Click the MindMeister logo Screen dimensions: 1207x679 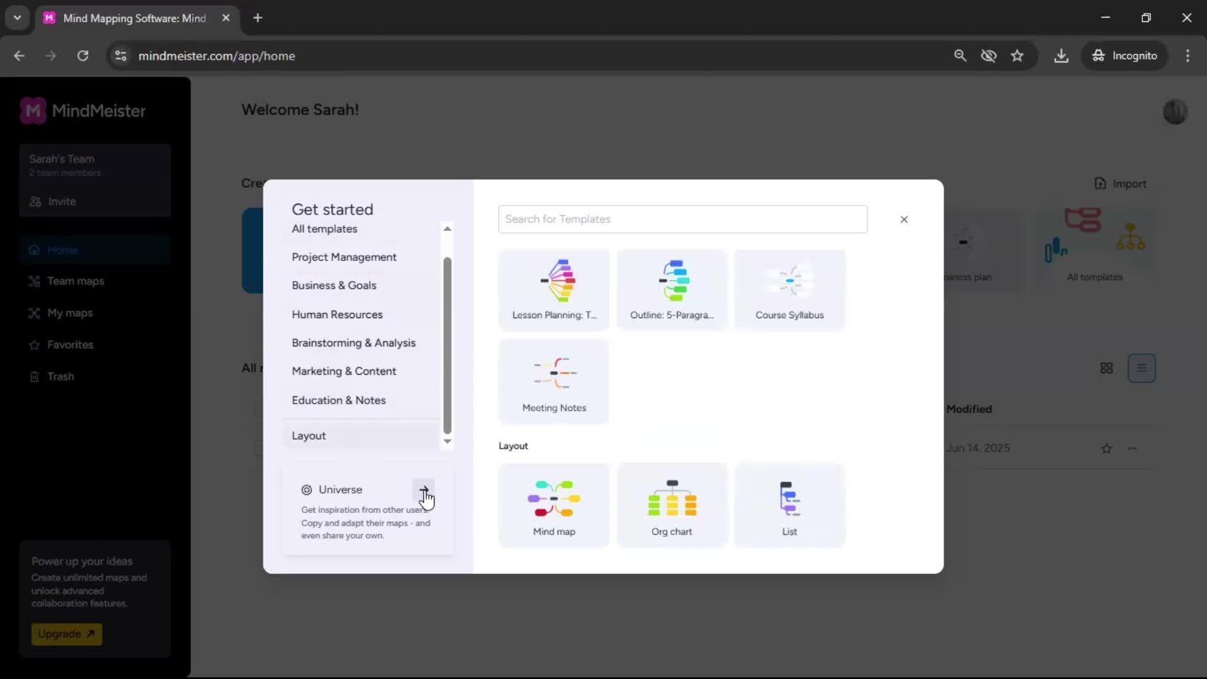[83, 111]
